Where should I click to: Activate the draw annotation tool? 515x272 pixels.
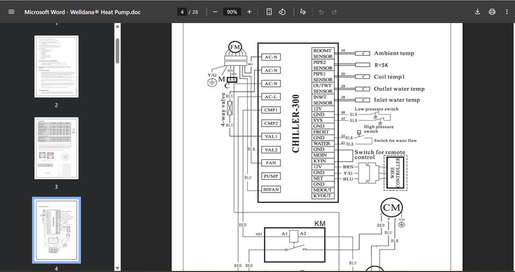(x=303, y=12)
